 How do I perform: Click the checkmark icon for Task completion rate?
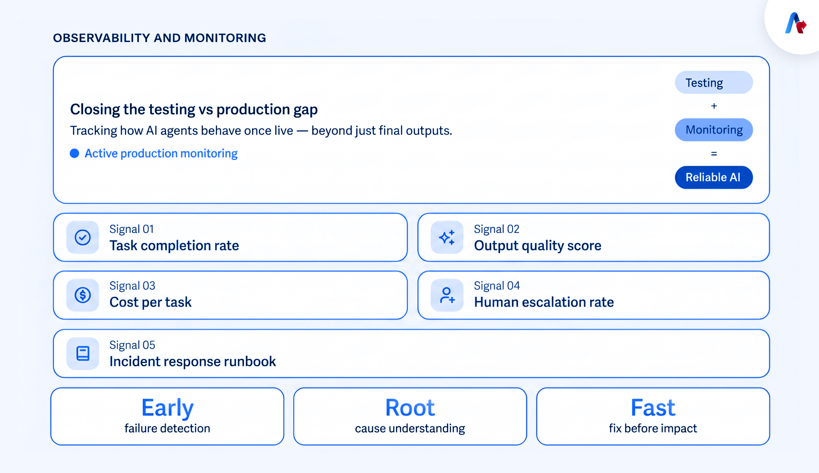83,237
